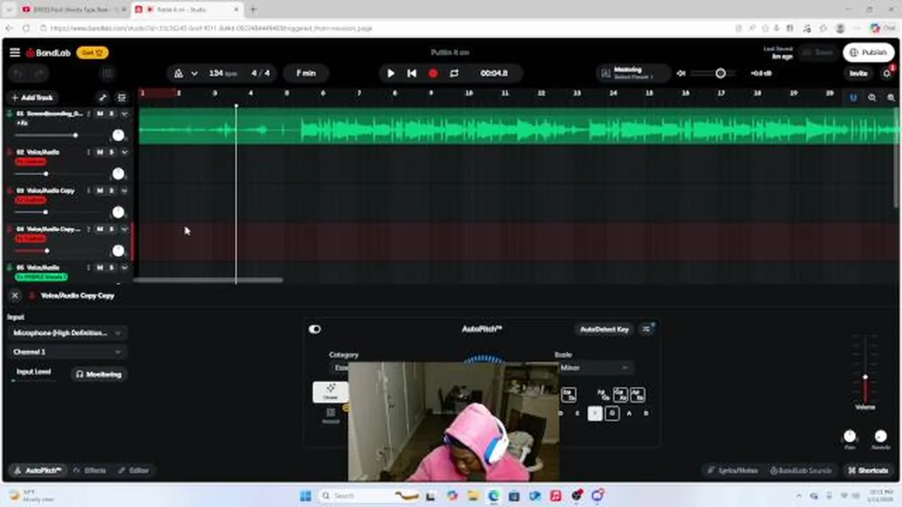Expand track 04 options chevron
Viewport: 902px width, 507px height.
point(125,230)
